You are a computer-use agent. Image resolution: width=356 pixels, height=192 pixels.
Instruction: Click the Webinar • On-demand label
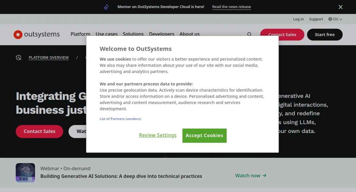pyautogui.click(x=65, y=168)
